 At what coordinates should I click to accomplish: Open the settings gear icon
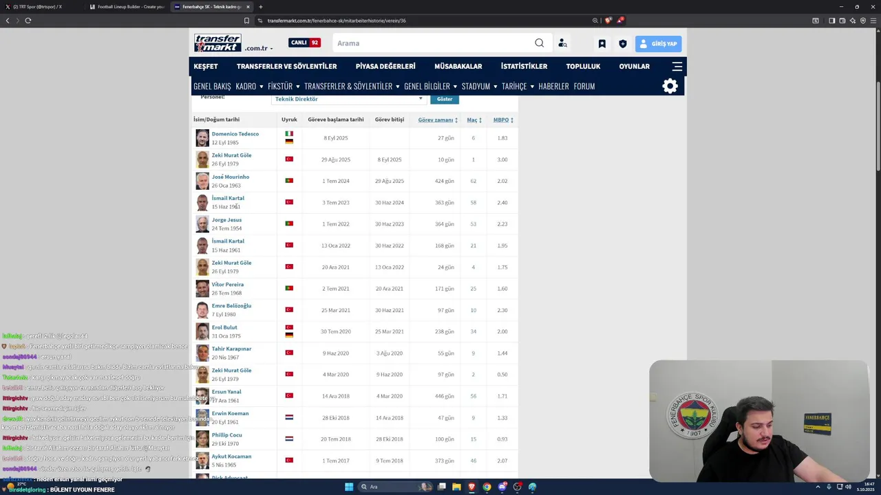[670, 86]
